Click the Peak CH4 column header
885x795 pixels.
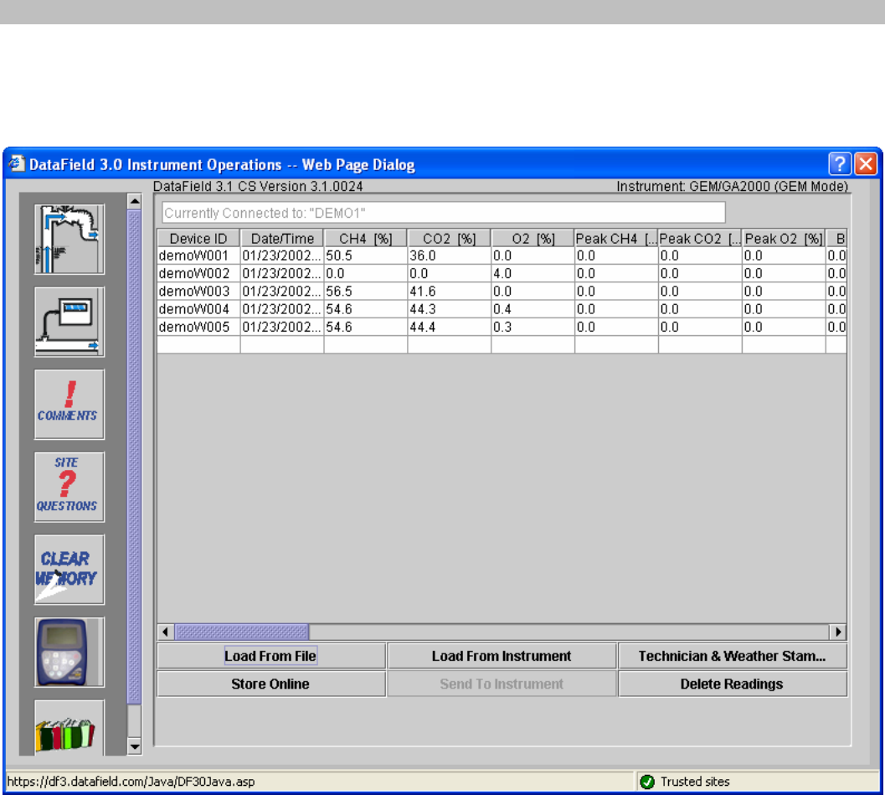point(616,238)
